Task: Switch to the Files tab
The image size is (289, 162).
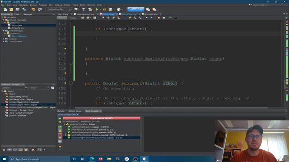Action: [x=17, y=14]
